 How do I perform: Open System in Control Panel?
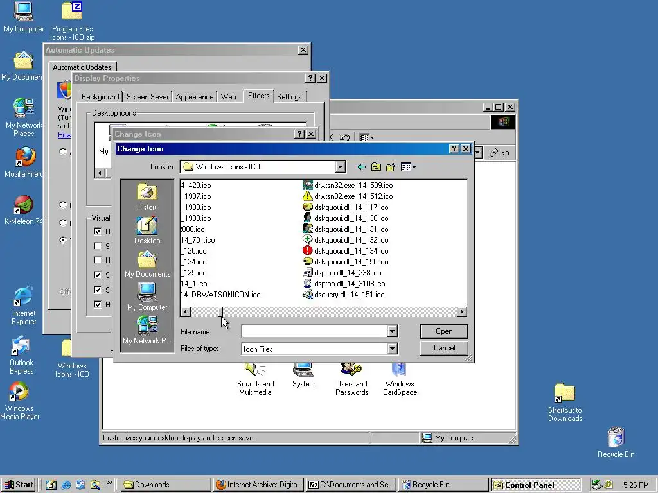pyautogui.click(x=303, y=375)
